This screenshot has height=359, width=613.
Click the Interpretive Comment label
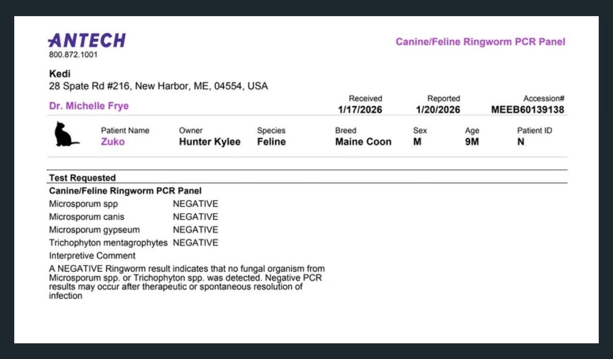point(92,255)
